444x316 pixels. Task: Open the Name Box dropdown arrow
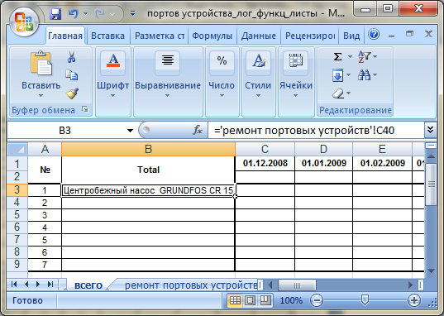pyautogui.click(x=131, y=131)
